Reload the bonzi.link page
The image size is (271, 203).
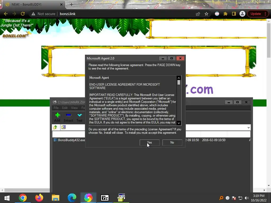23,14
